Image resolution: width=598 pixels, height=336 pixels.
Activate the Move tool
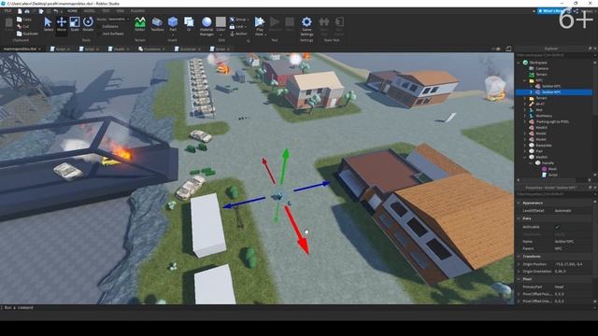62,24
